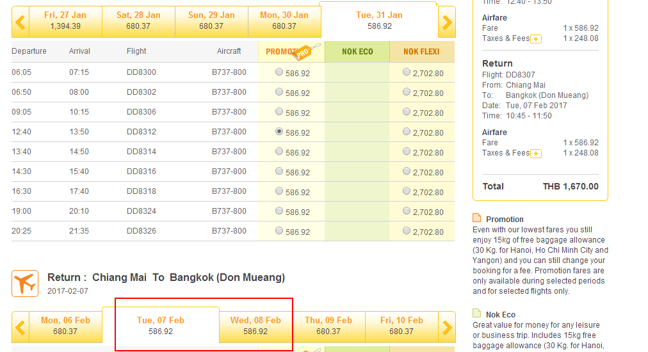This screenshot has height=352, width=648.
Task: Choose Promotion fare for flight DD8312
Action: pyautogui.click(x=279, y=131)
